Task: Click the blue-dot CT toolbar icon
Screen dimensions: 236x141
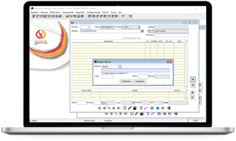Action: [97, 16]
